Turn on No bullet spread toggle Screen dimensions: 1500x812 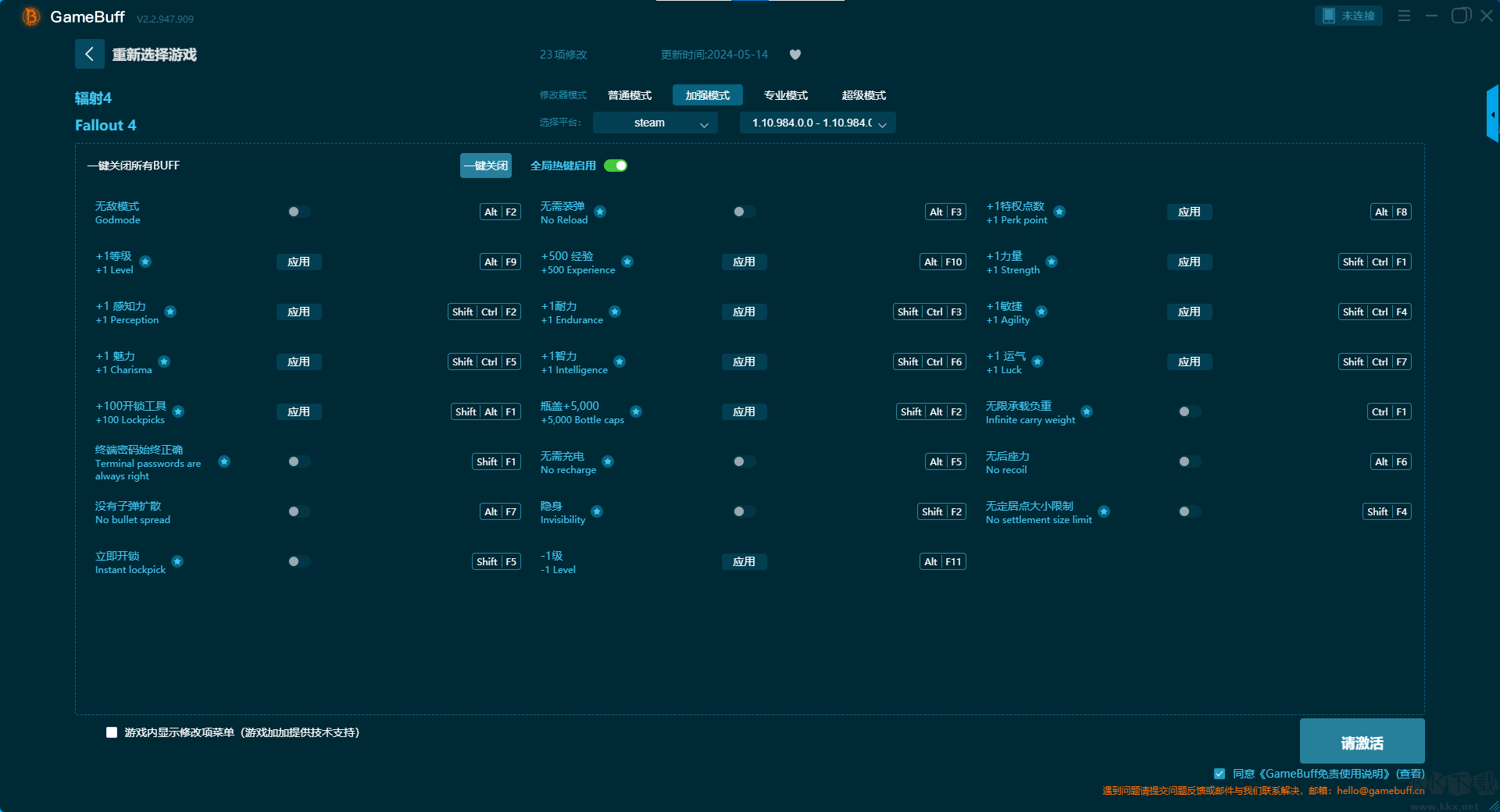coord(298,511)
